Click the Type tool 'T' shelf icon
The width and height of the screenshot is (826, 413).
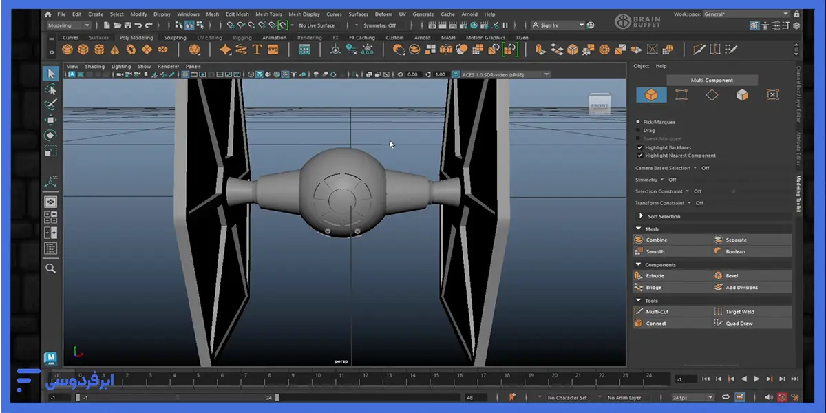click(x=257, y=50)
